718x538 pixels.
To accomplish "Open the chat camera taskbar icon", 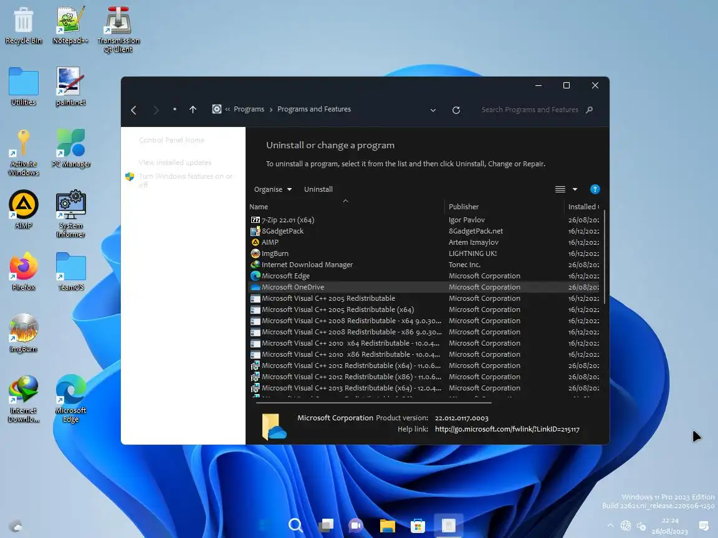I will click(x=357, y=525).
